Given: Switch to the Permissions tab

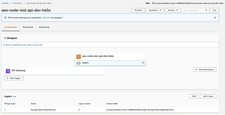Looking at the screenshot, I should point(28,27).
